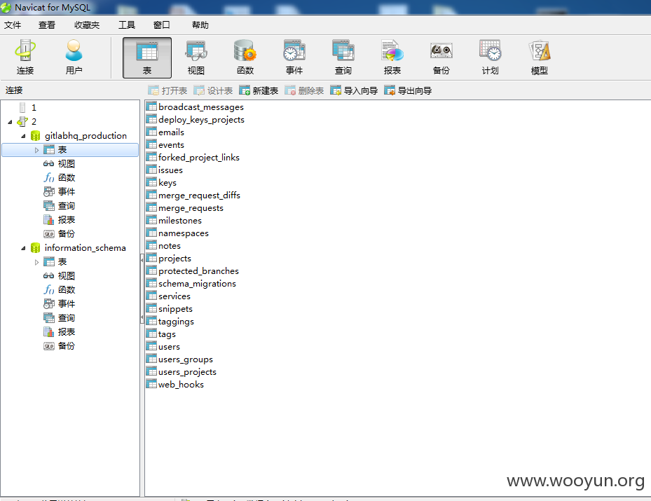The height and width of the screenshot is (501, 651).
Task: Select 查询 under gitlabhq_production
Action: (x=59, y=206)
